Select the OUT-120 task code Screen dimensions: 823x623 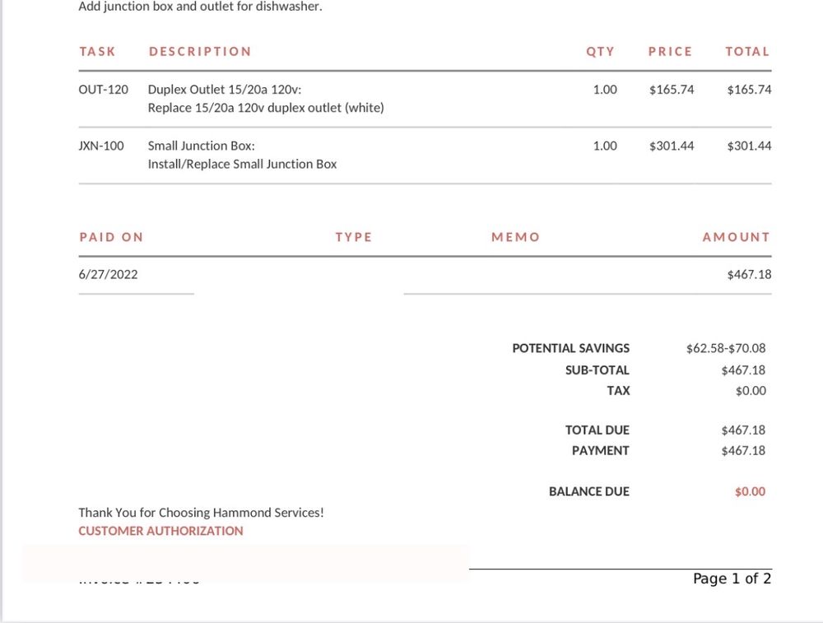(x=103, y=90)
